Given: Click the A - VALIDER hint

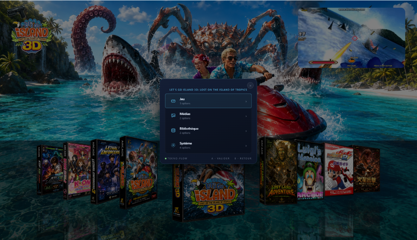Looking at the screenshot, I should [220, 159].
